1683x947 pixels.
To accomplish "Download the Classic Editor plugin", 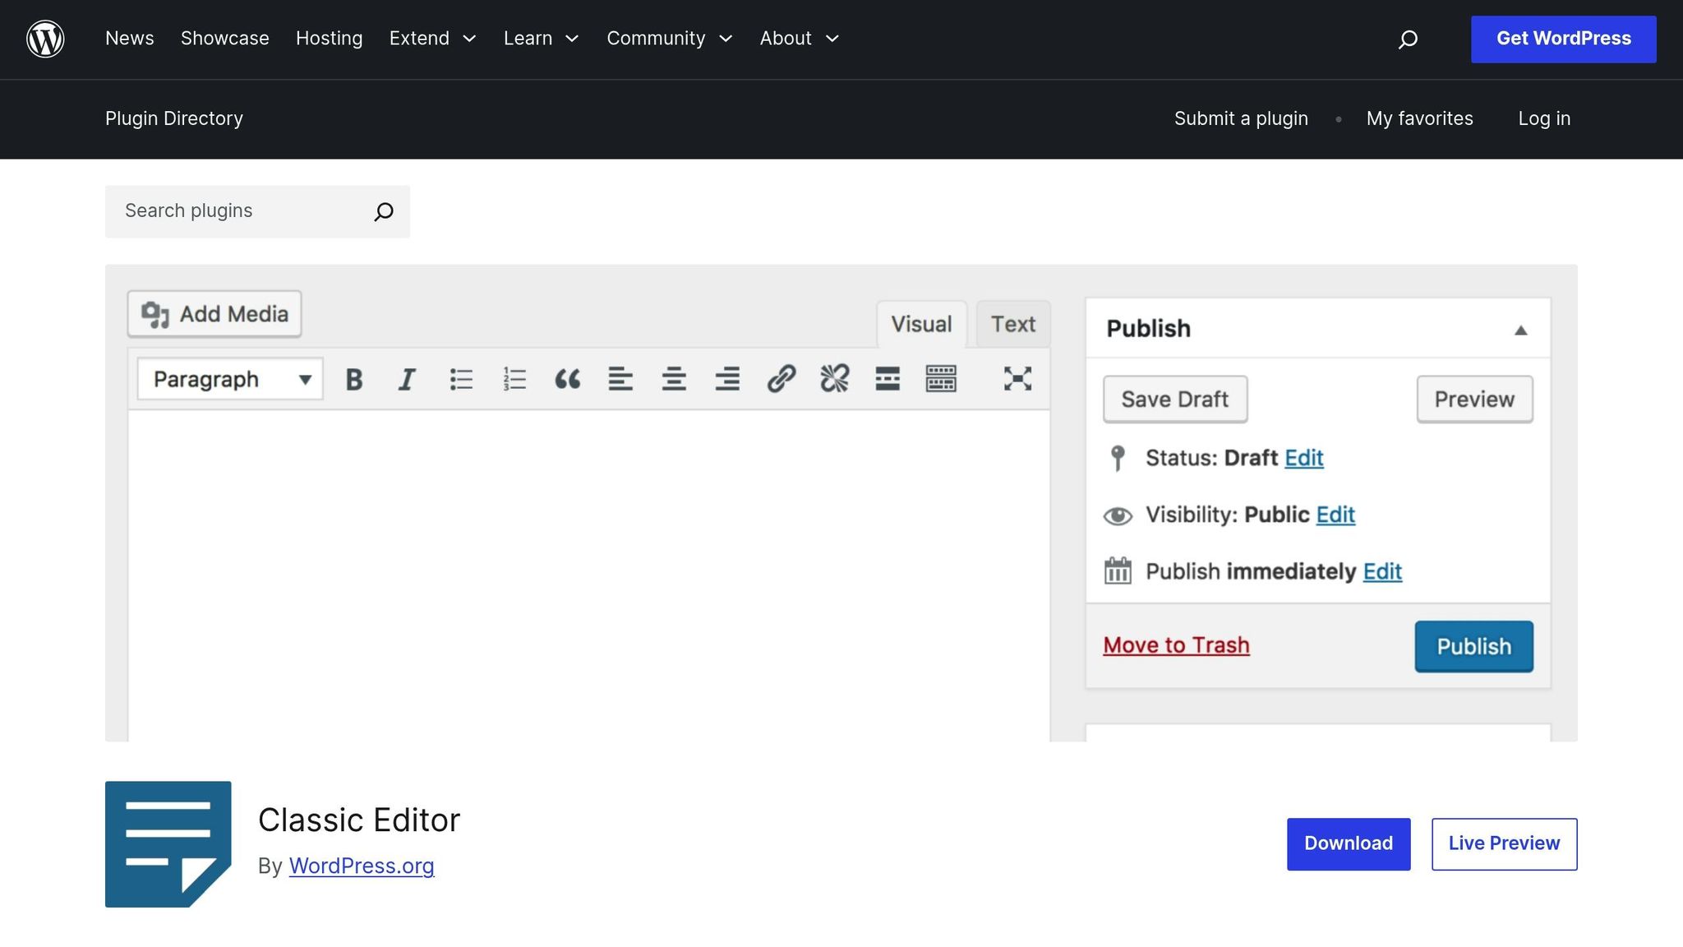I will (x=1349, y=843).
